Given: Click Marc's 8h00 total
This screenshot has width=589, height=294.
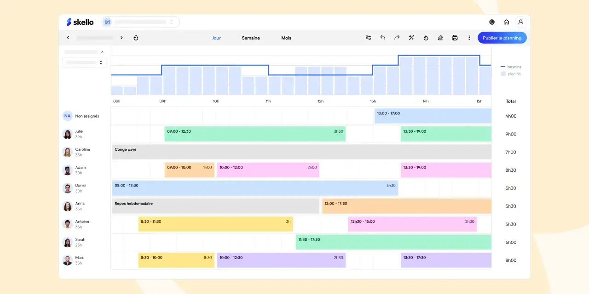Looking at the screenshot, I should (x=511, y=260).
